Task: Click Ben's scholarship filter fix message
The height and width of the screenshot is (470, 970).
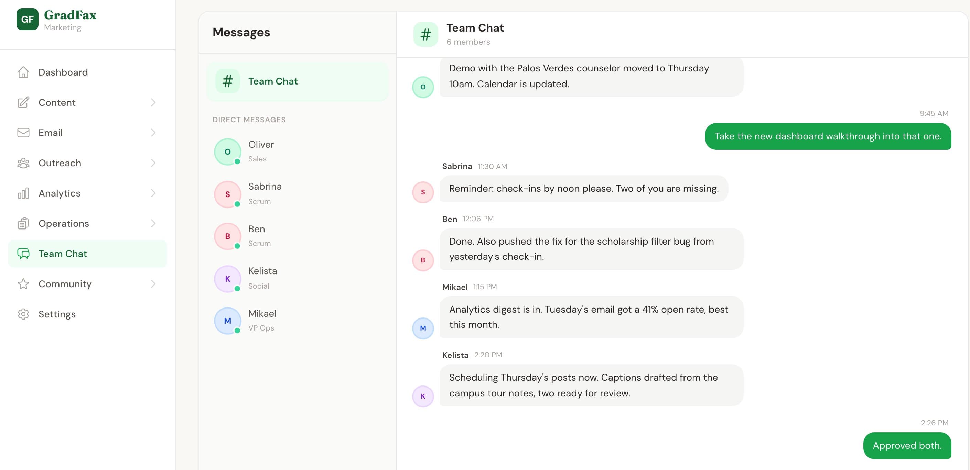Action: coord(591,249)
